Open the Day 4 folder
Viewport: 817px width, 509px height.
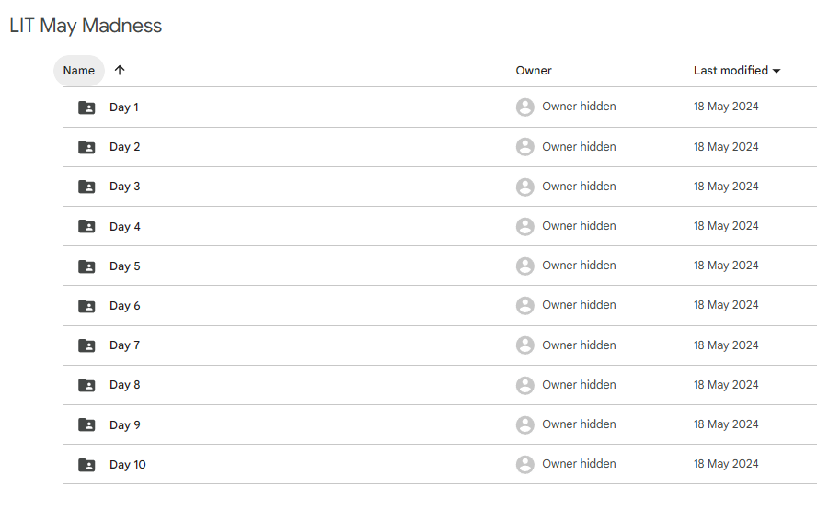(125, 227)
